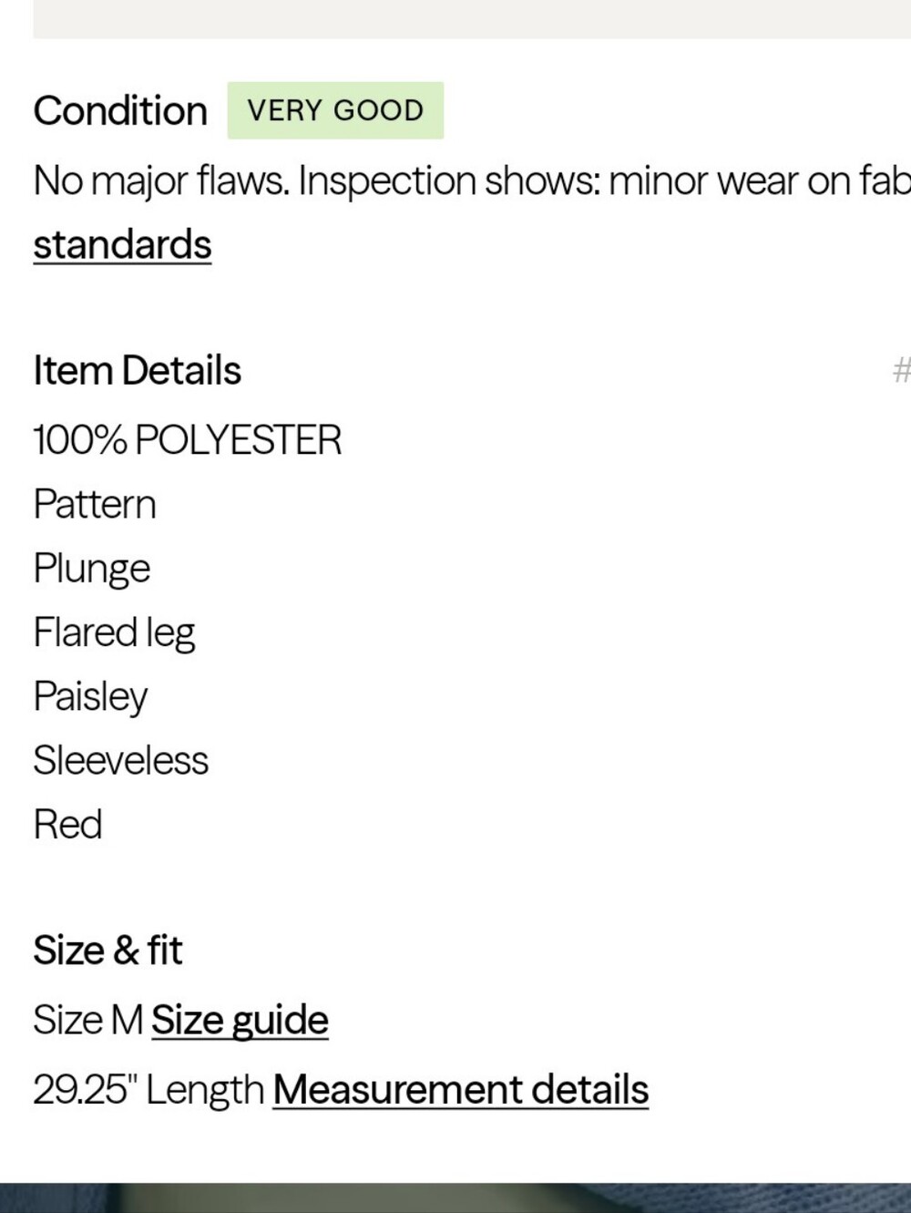The image size is (911, 1213).
Task: Click the Sleeveless detail text
Action: point(121,760)
